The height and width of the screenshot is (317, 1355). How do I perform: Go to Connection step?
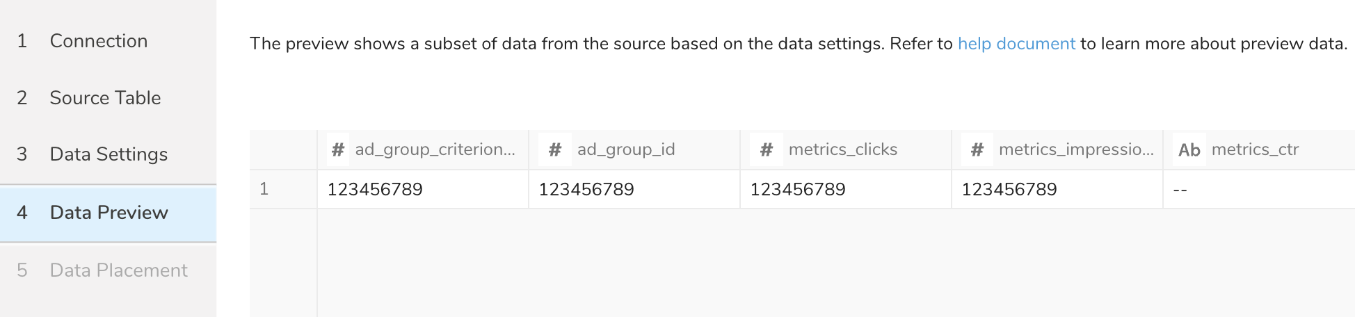tap(98, 41)
